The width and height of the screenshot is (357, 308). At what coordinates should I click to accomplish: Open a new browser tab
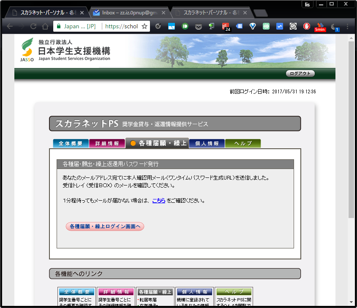[x=261, y=13]
